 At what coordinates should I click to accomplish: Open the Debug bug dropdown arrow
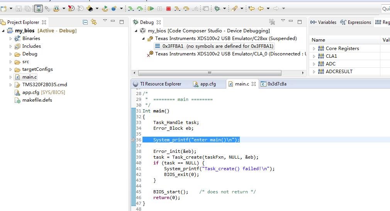pyautogui.click(x=224, y=9)
